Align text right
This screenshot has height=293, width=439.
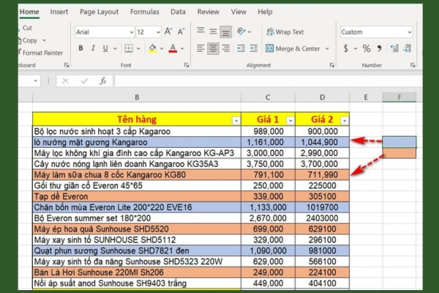point(225,48)
